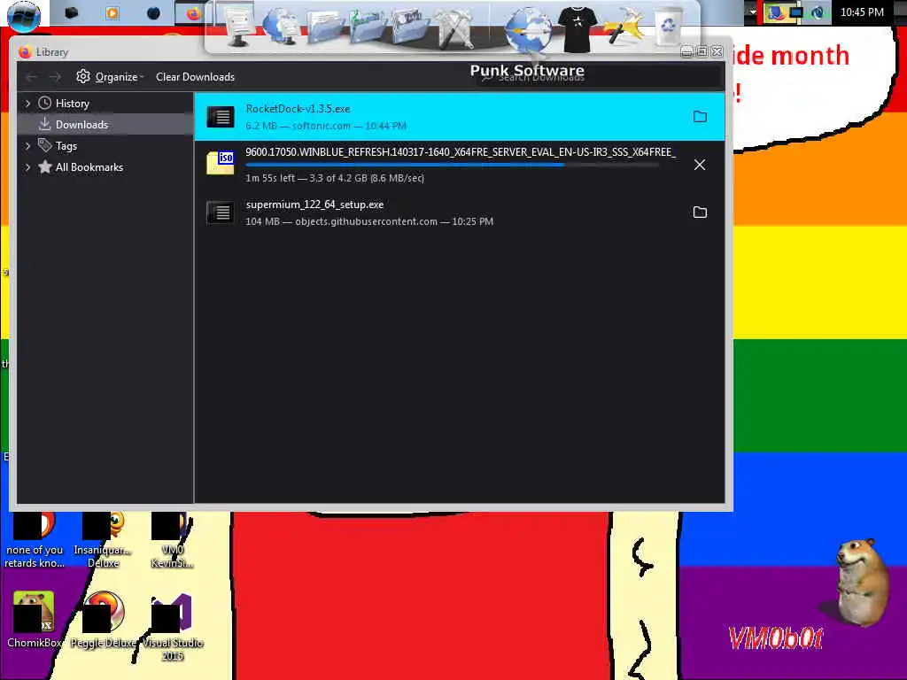
Task: Click the orange media player taskbar icon
Action: (112, 12)
